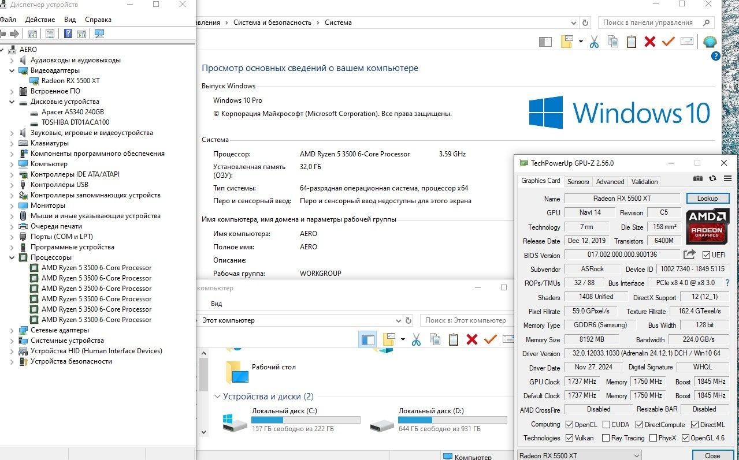
Task: Click the red X delete icon in System window
Action: coord(650,42)
